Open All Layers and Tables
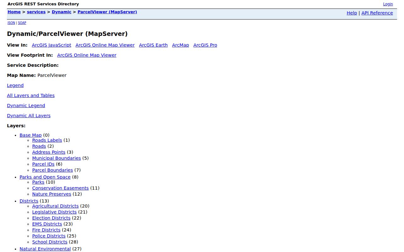The width and height of the screenshot is (404, 252). tap(31, 95)
